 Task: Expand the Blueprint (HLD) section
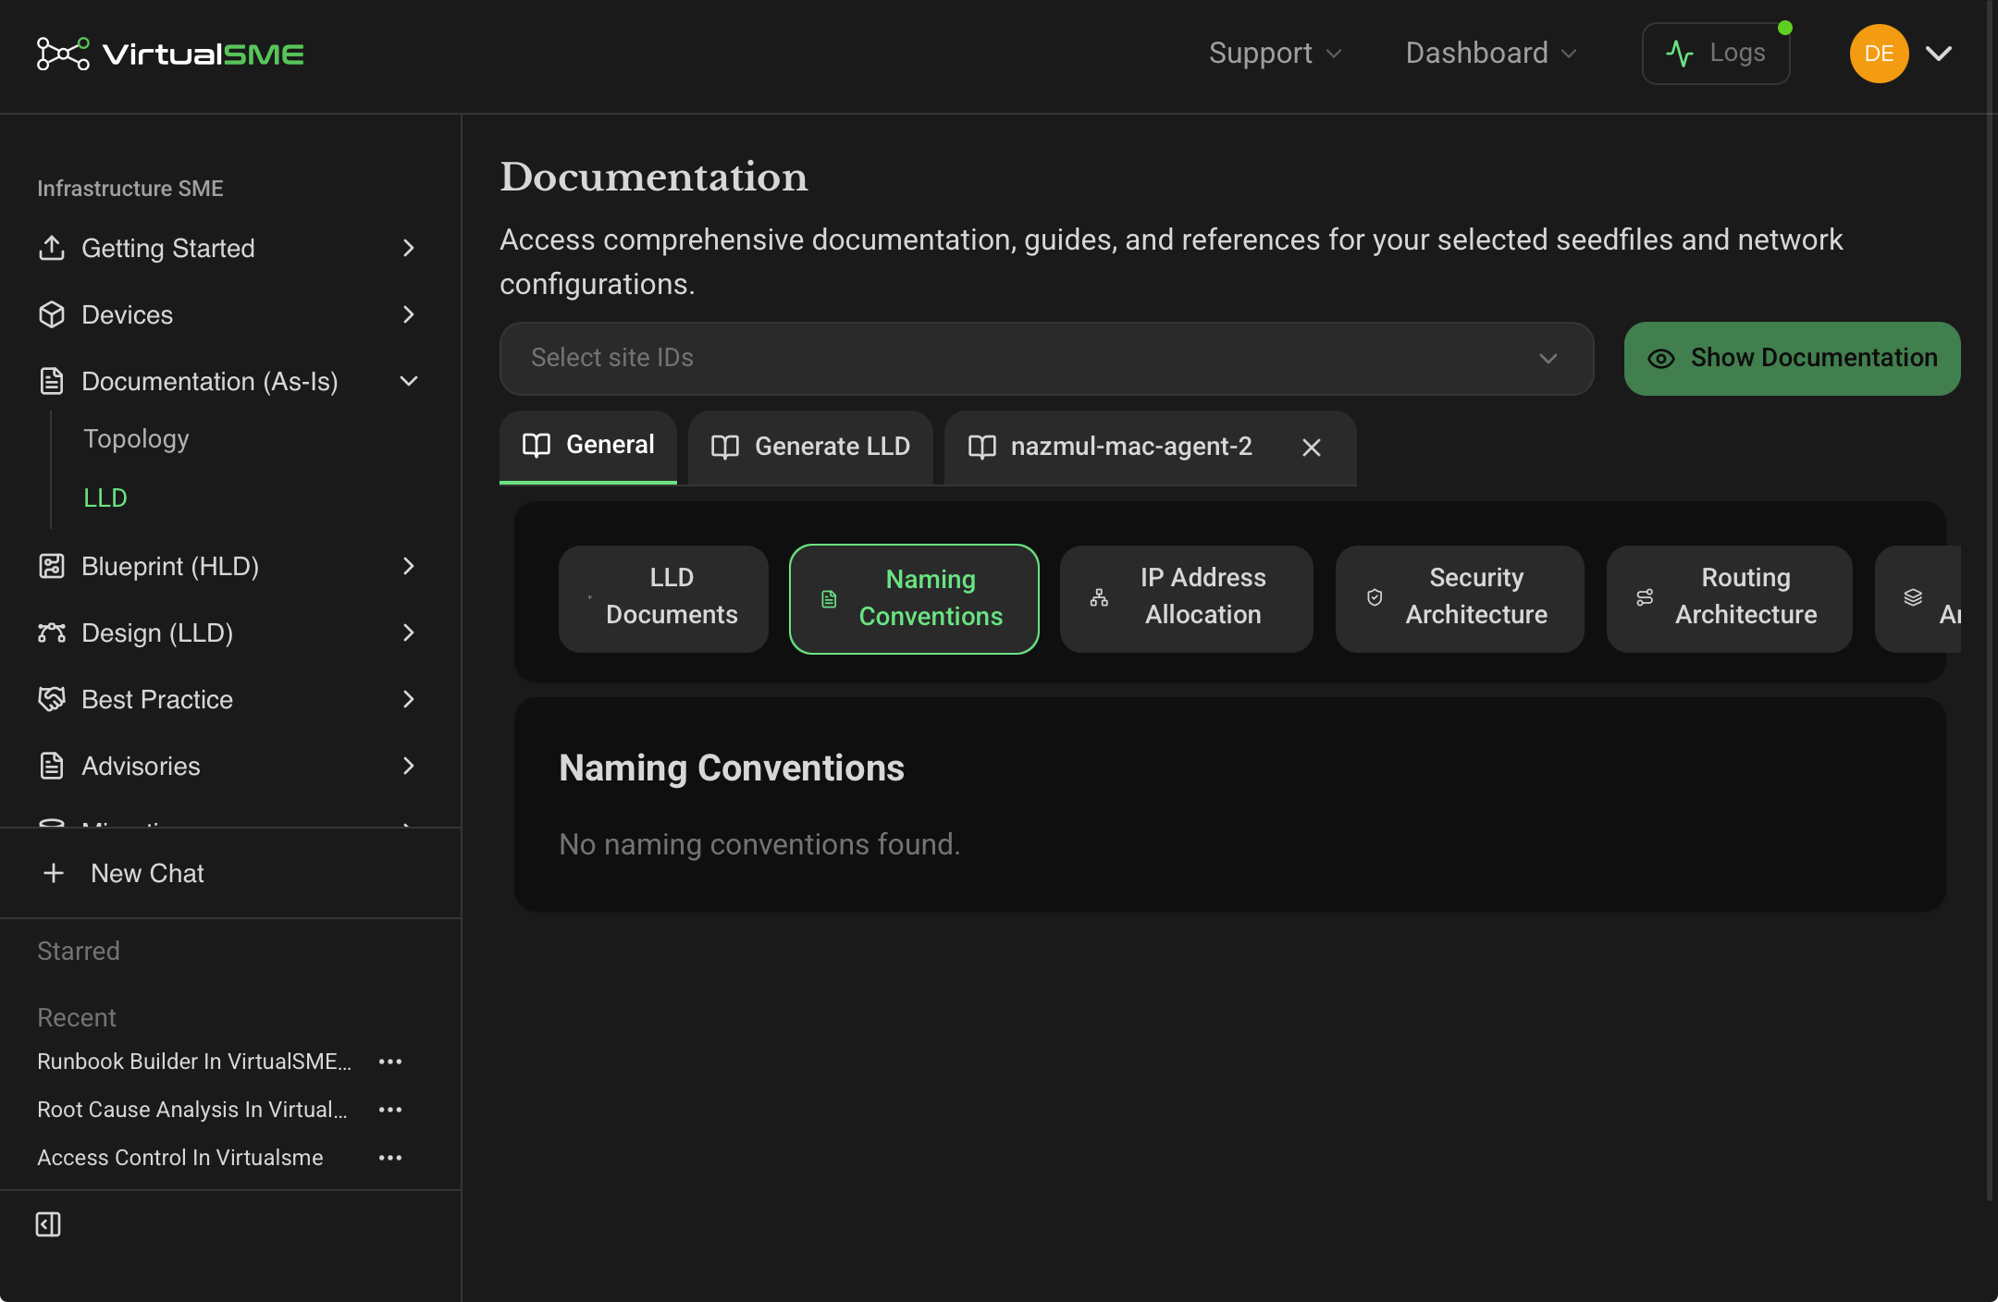pos(409,566)
